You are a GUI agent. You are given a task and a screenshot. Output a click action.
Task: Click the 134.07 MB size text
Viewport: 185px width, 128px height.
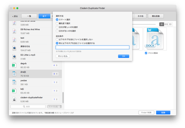[x=25, y=50]
